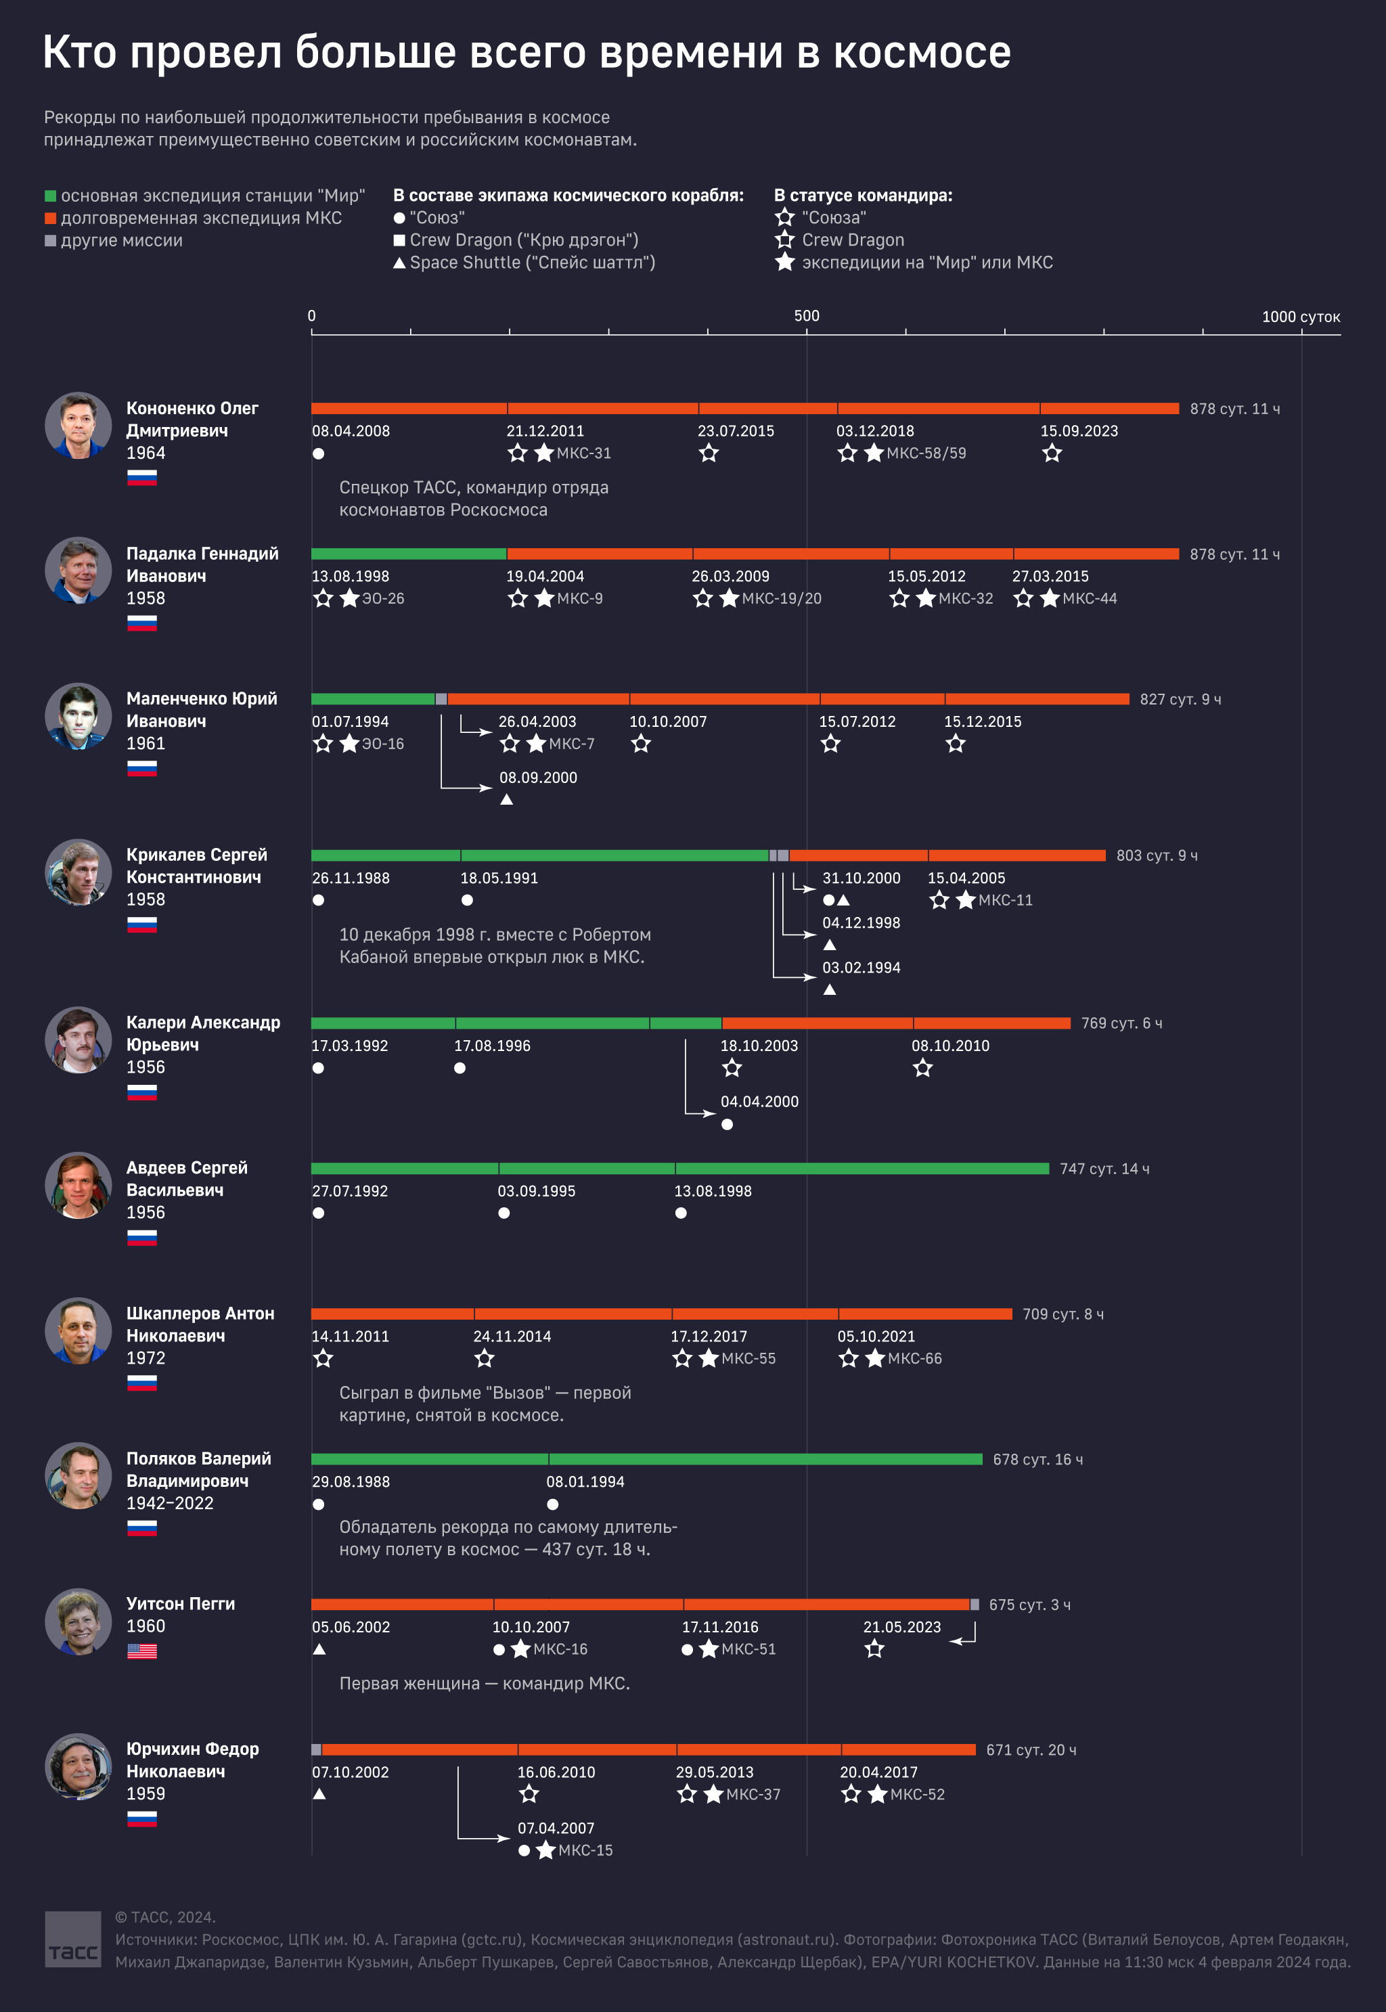Open Sergei Krikalev's portrait photo
This screenshot has width=1386, height=2012.
(x=78, y=872)
